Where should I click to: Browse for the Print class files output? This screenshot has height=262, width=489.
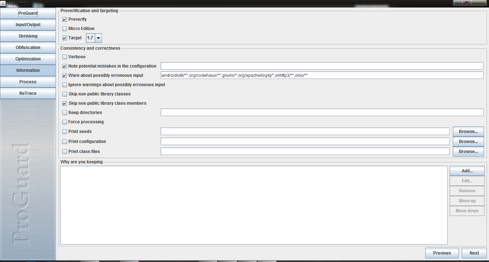[468, 152]
